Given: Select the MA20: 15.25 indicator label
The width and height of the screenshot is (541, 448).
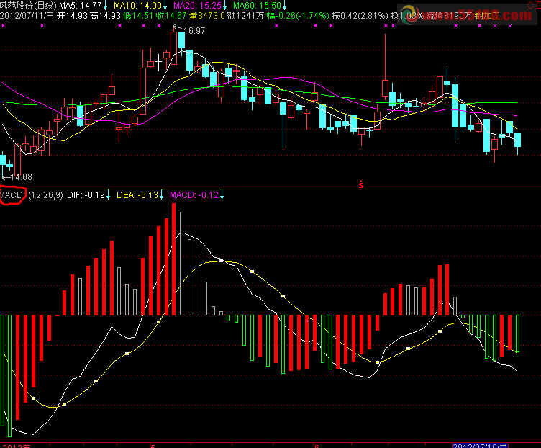Looking at the screenshot, I should [x=197, y=6].
